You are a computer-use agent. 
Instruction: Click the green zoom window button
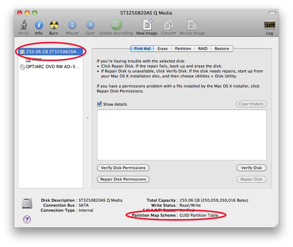tap(35, 13)
